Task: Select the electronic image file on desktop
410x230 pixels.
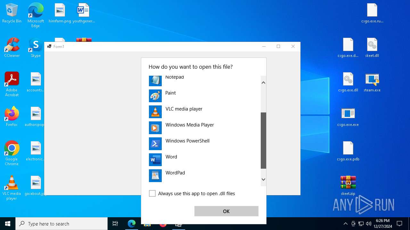Action: [36, 151]
